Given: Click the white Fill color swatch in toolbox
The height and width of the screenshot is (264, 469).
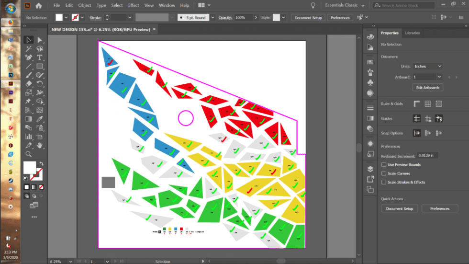Looking at the screenshot, I should point(29,167).
